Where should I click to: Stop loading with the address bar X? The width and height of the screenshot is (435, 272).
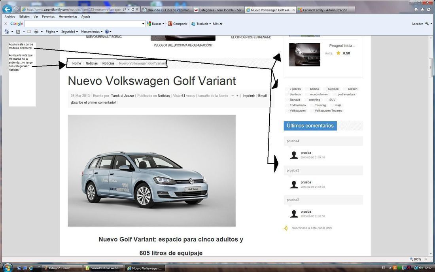(x=137, y=9)
